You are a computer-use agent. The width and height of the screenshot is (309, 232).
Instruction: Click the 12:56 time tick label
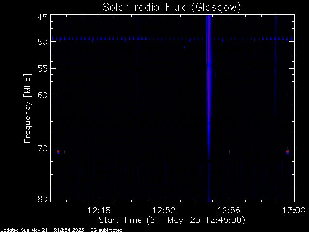tap(229, 210)
